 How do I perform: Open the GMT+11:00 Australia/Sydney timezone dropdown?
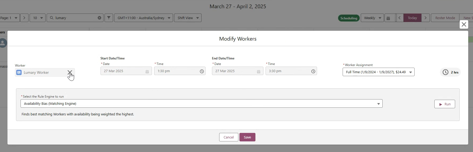click(x=143, y=18)
